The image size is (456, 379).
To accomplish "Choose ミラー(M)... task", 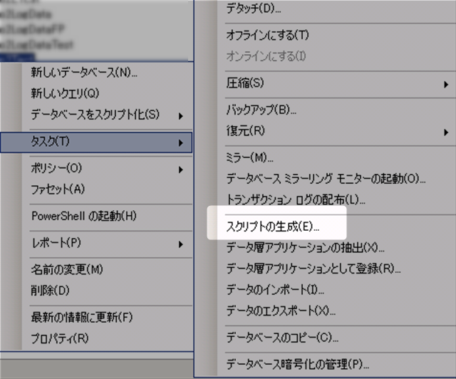I will pyautogui.click(x=249, y=157).
